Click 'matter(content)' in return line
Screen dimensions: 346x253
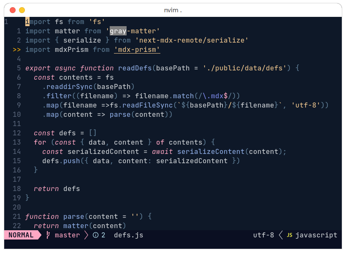coord(95,226)
